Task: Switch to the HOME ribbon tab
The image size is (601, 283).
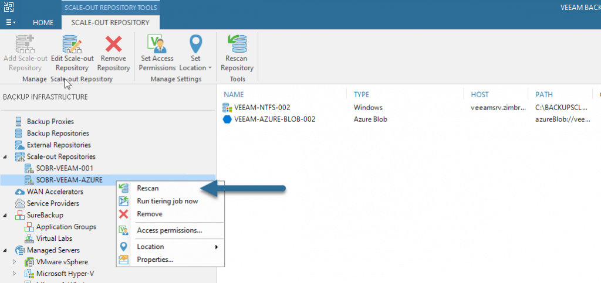Action: (x=43, y=23)
